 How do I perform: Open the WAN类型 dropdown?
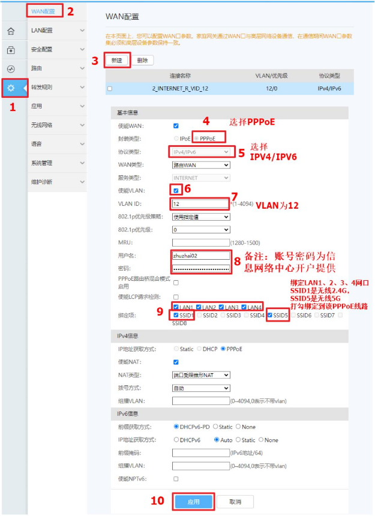[x=201, y=164]
